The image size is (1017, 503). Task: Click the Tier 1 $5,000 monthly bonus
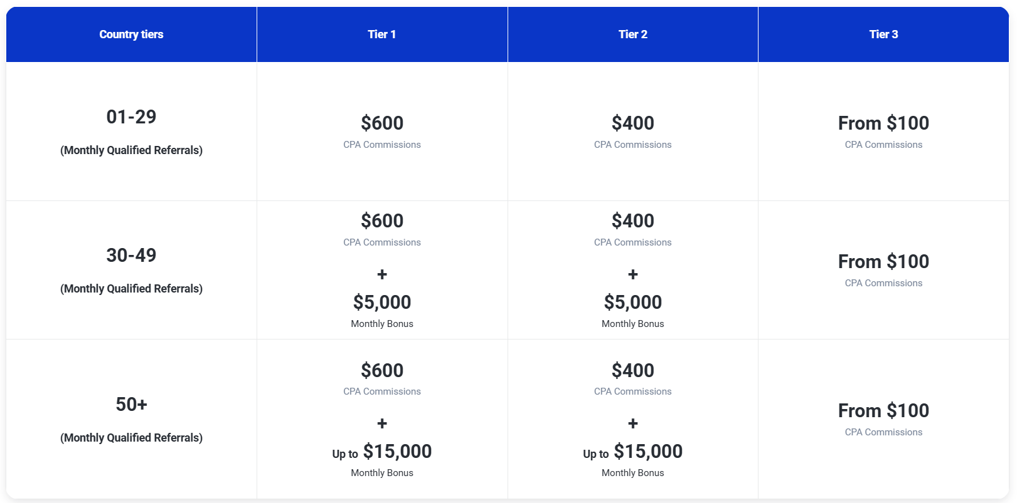[x=382, y=303]
